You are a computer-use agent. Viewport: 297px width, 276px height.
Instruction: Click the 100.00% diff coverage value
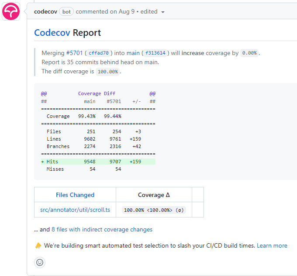coord(107,72)
